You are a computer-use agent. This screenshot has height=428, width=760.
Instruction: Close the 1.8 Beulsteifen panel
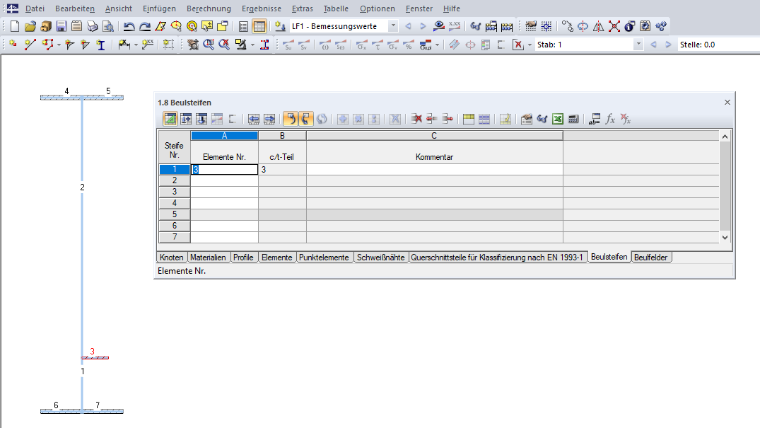pyautogui.click(x=727, y=103)
